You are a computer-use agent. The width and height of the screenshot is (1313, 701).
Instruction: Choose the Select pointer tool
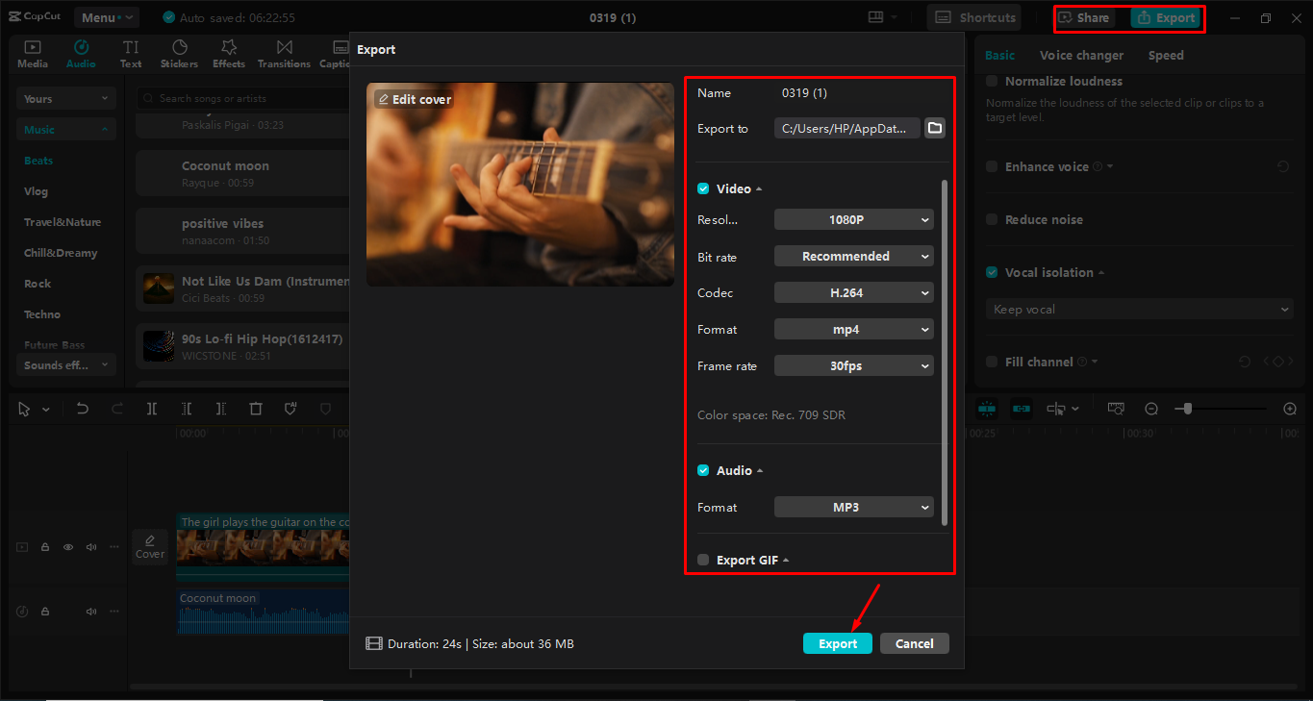tap(25, 409)
